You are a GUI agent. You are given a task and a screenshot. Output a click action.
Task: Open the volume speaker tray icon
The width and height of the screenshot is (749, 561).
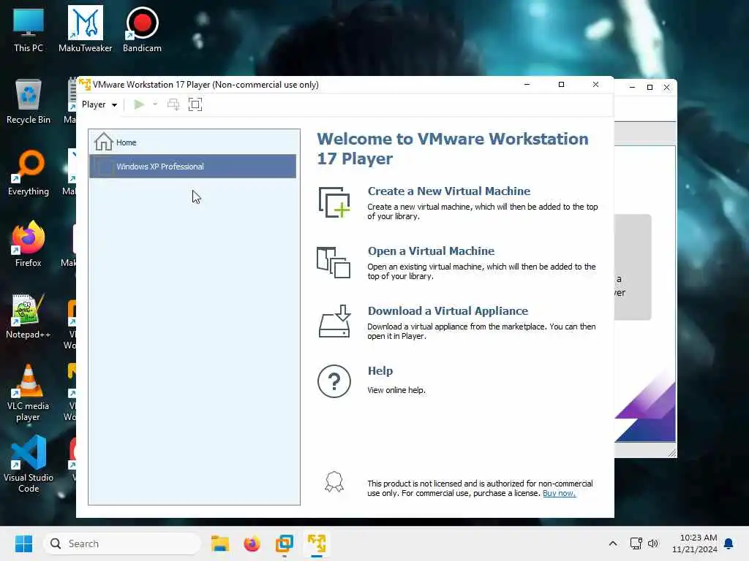[653, 543]
